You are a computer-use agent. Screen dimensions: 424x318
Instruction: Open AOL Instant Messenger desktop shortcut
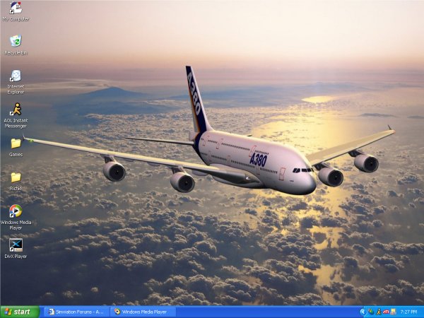pos(16,110)
